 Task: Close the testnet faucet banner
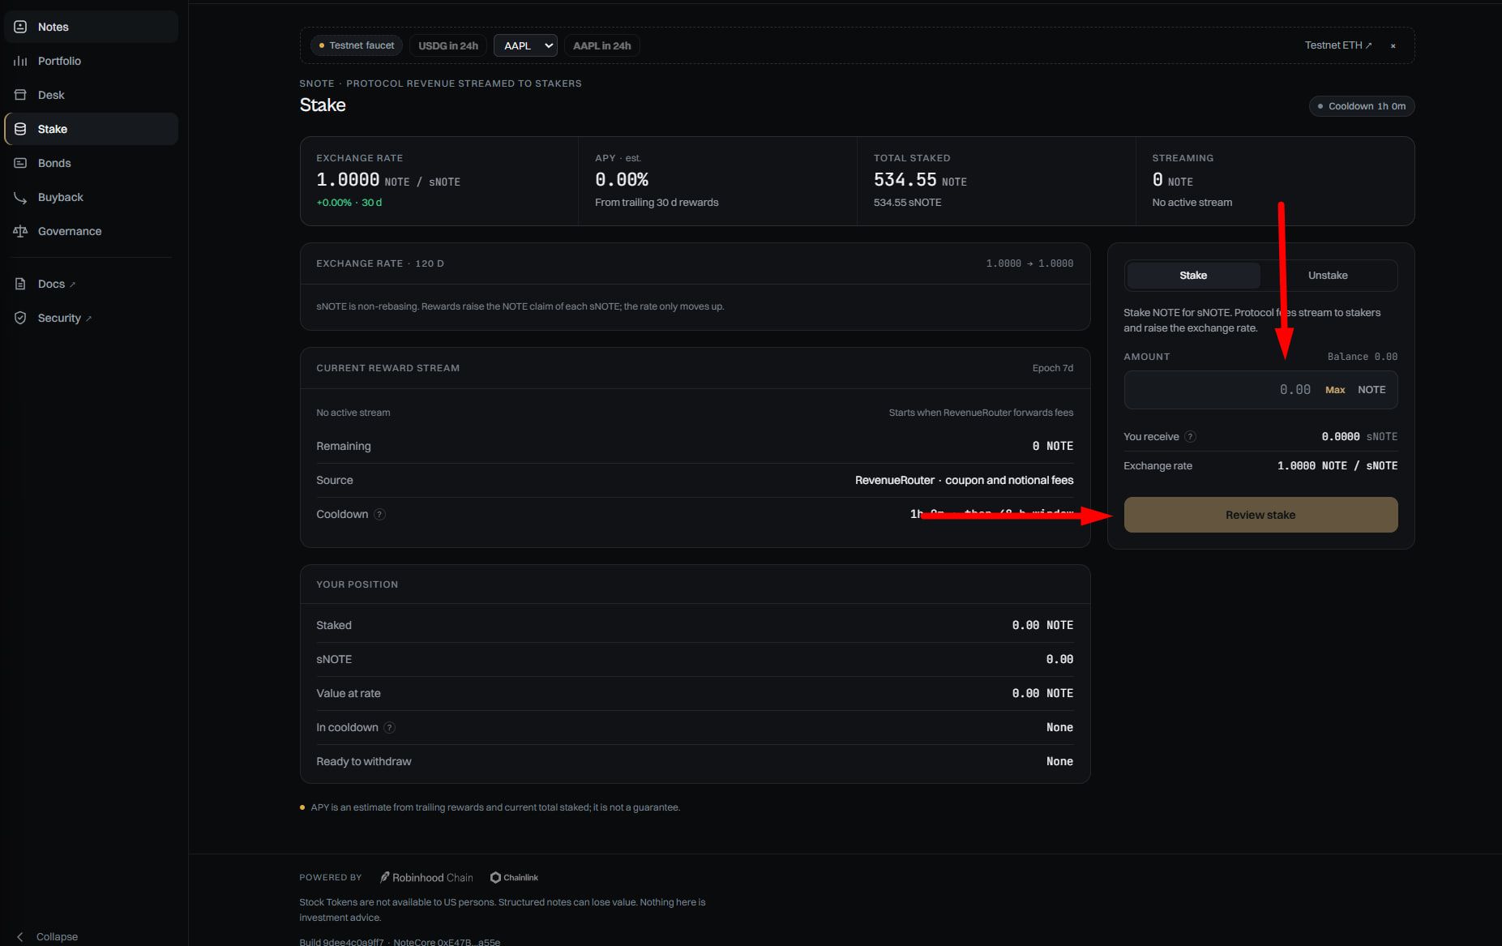point(1393,45)
